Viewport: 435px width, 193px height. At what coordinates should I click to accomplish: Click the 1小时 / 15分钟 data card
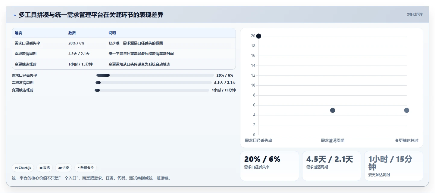pos(394,166)
